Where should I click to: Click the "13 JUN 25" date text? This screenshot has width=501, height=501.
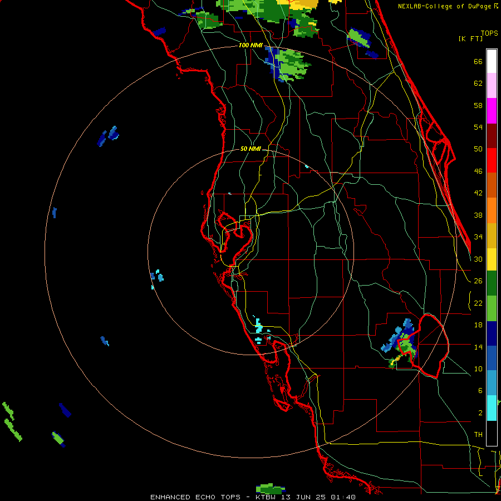tap(303, 497)
